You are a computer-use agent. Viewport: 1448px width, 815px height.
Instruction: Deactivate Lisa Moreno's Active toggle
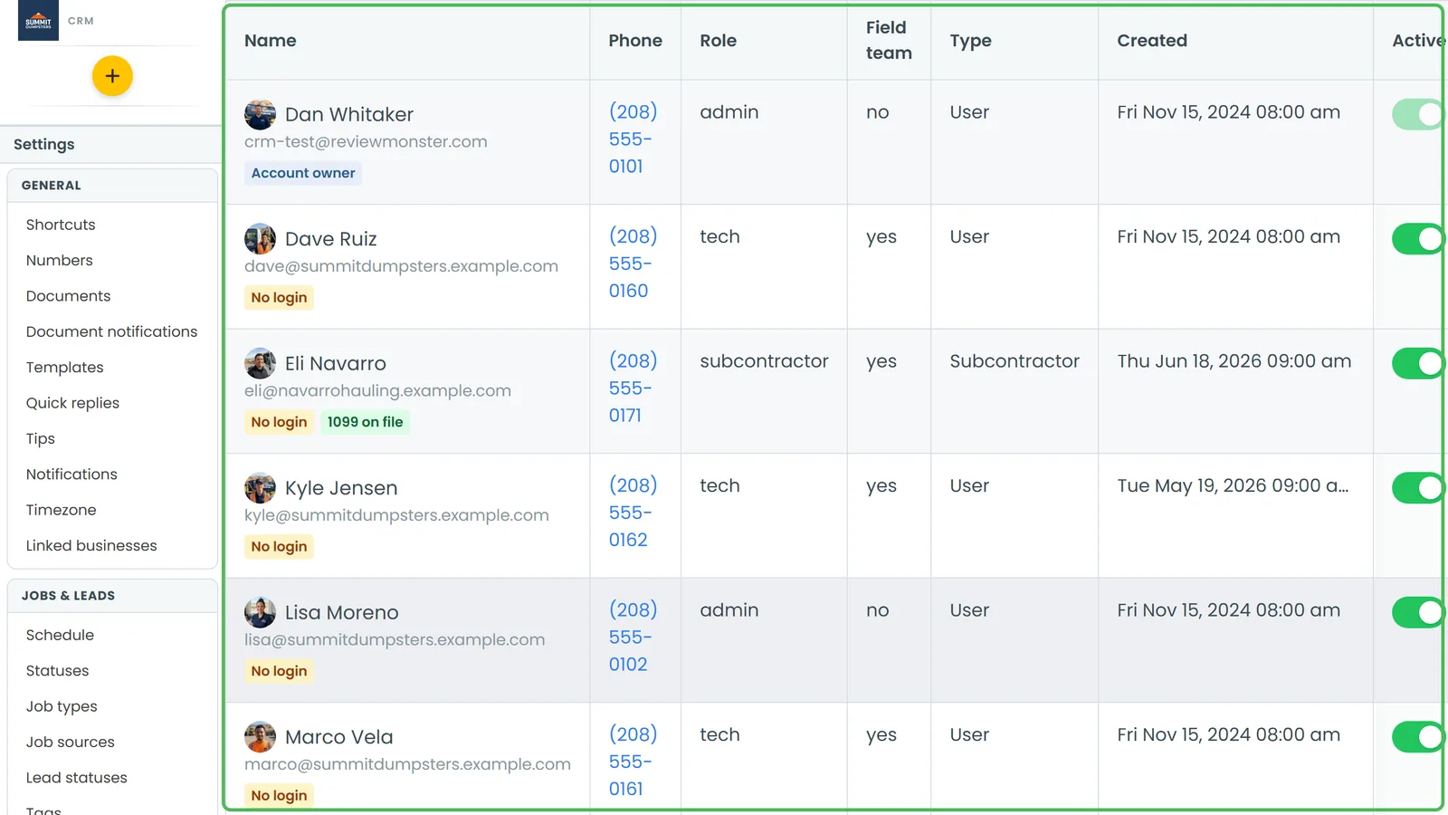pyautogui.click(x=1418, y=613)
